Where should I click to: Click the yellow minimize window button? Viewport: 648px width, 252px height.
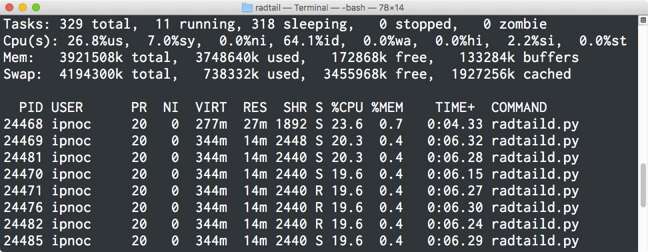[22, 7]
